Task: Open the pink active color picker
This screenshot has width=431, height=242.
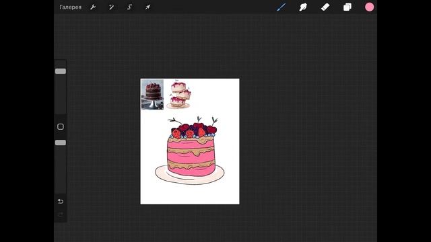Action: 370,7
